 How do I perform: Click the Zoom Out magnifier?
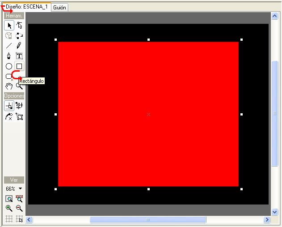[19, 208]
